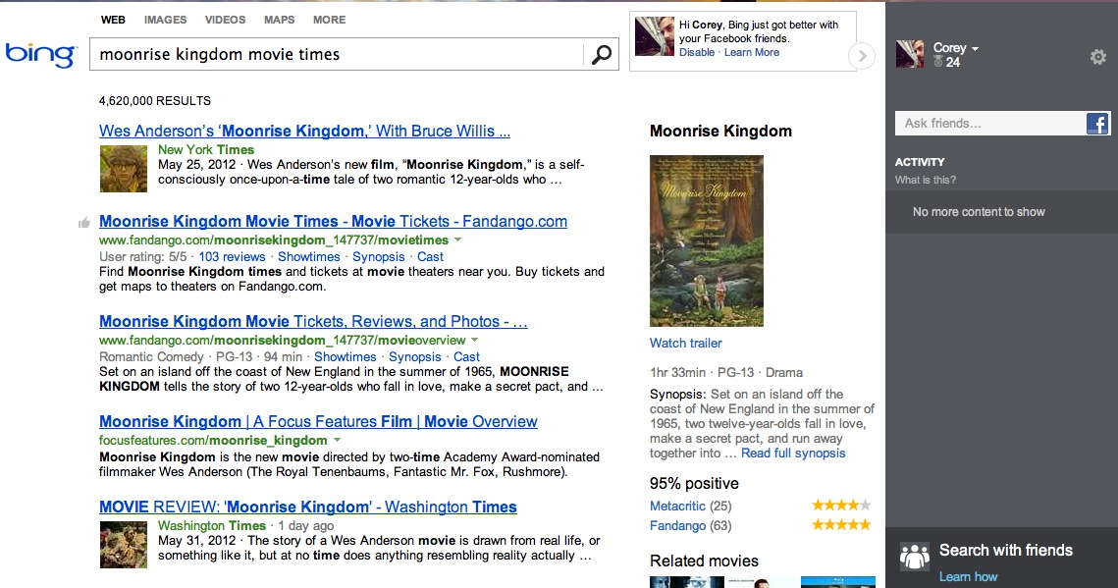The width and height of the screenshot is (1118, 588).
Task: Click Corey's profile picture in the sidebar
Action: [x=910, y=54]
